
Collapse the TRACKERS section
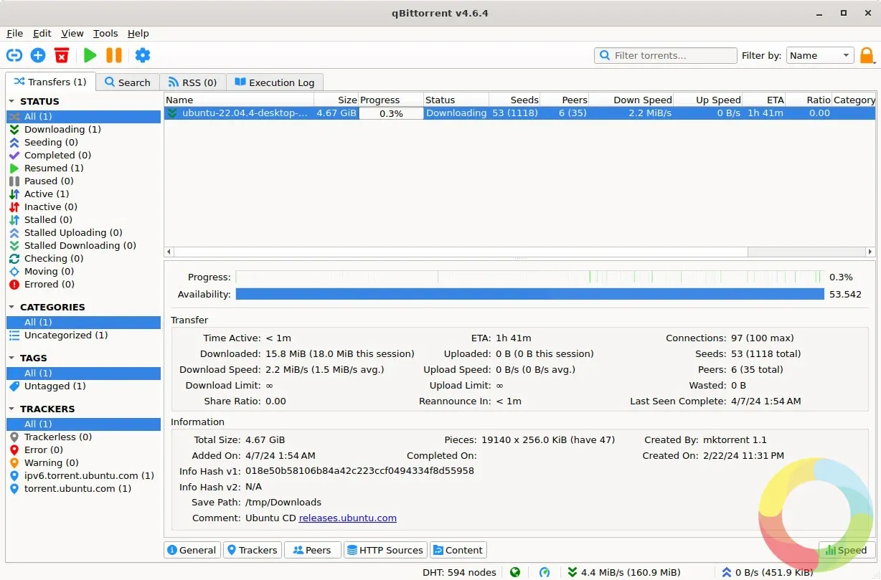pos(12,409)
